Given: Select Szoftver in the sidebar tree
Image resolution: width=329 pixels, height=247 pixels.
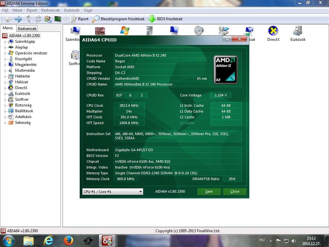Looking at the screenshot, I should (22, 99).
